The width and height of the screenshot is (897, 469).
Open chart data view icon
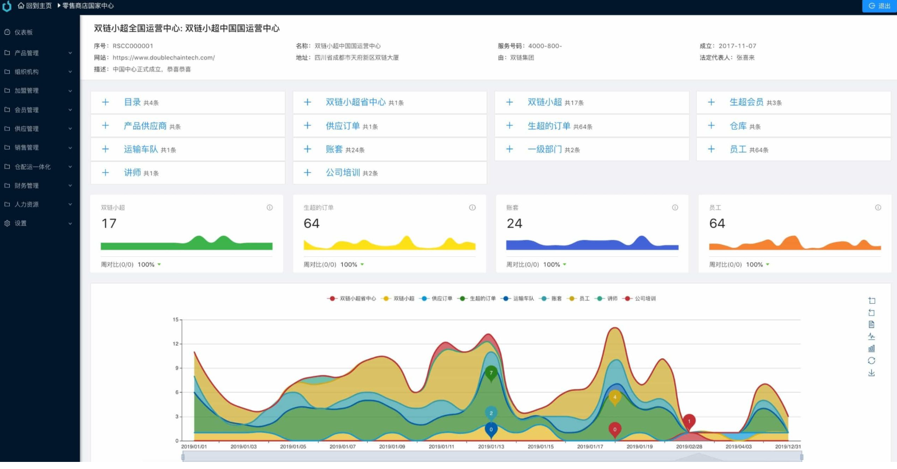coord(871,324)
